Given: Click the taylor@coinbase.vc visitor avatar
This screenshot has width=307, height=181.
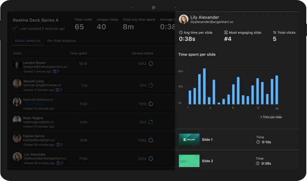Looking at the screenshot, I should [17, 102].
